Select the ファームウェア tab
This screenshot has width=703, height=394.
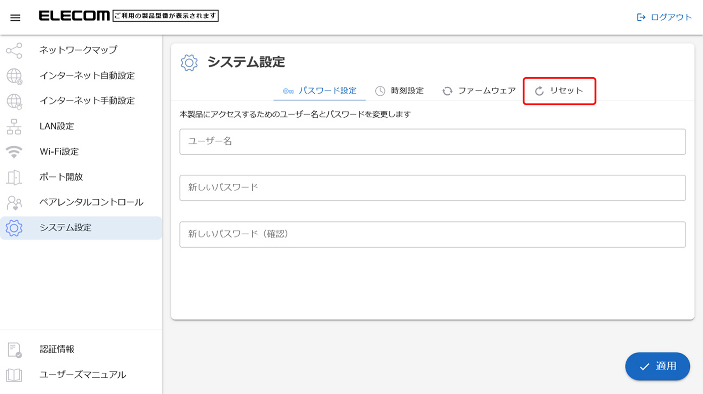click(478, 91)
